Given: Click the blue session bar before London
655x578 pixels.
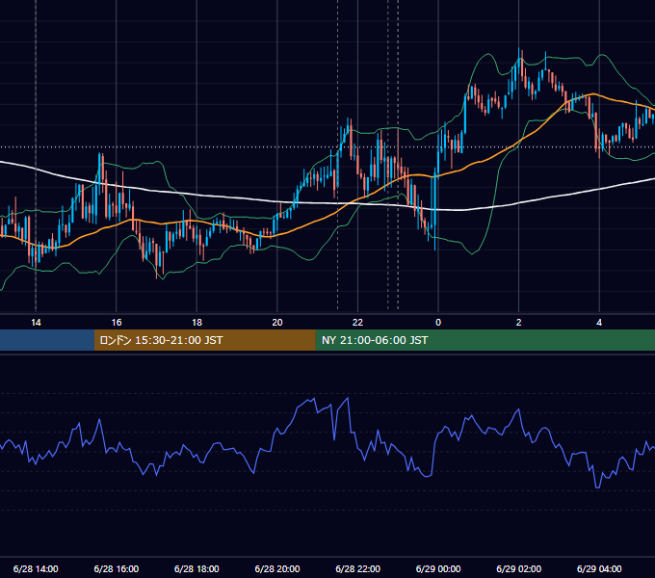Looking at the screenshot, I should [x=47, y=340].
